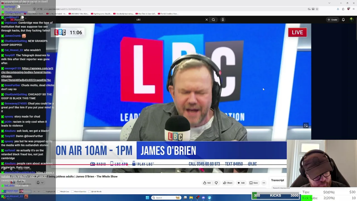Viewport: 357px width, 201px height.
Task: Click the Ask button under the video
Action: click(241, 183)
